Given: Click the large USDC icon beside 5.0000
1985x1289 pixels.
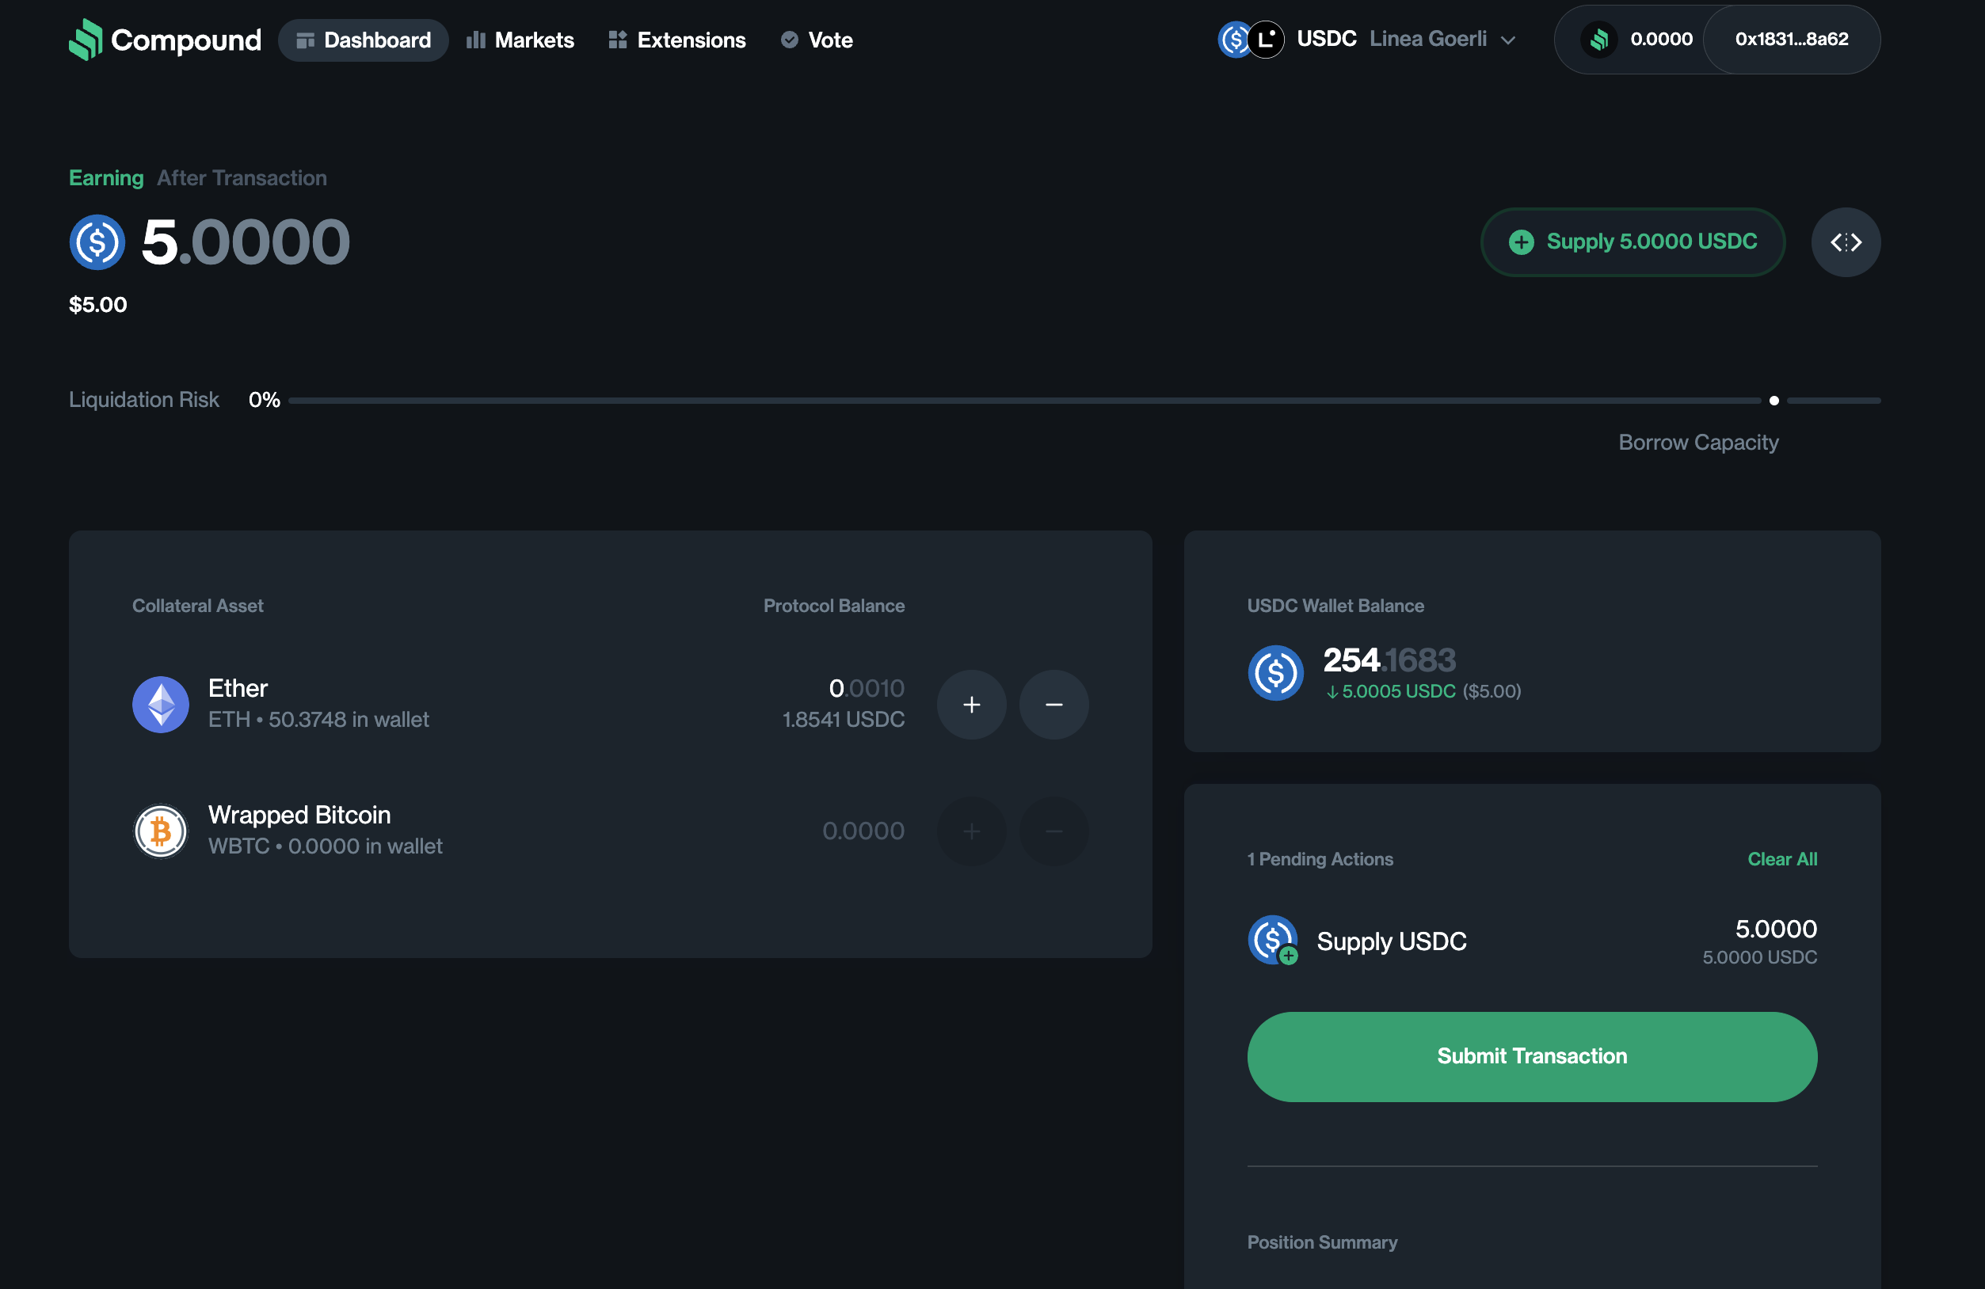Looking at the screenshot, I should pos(97,242).
